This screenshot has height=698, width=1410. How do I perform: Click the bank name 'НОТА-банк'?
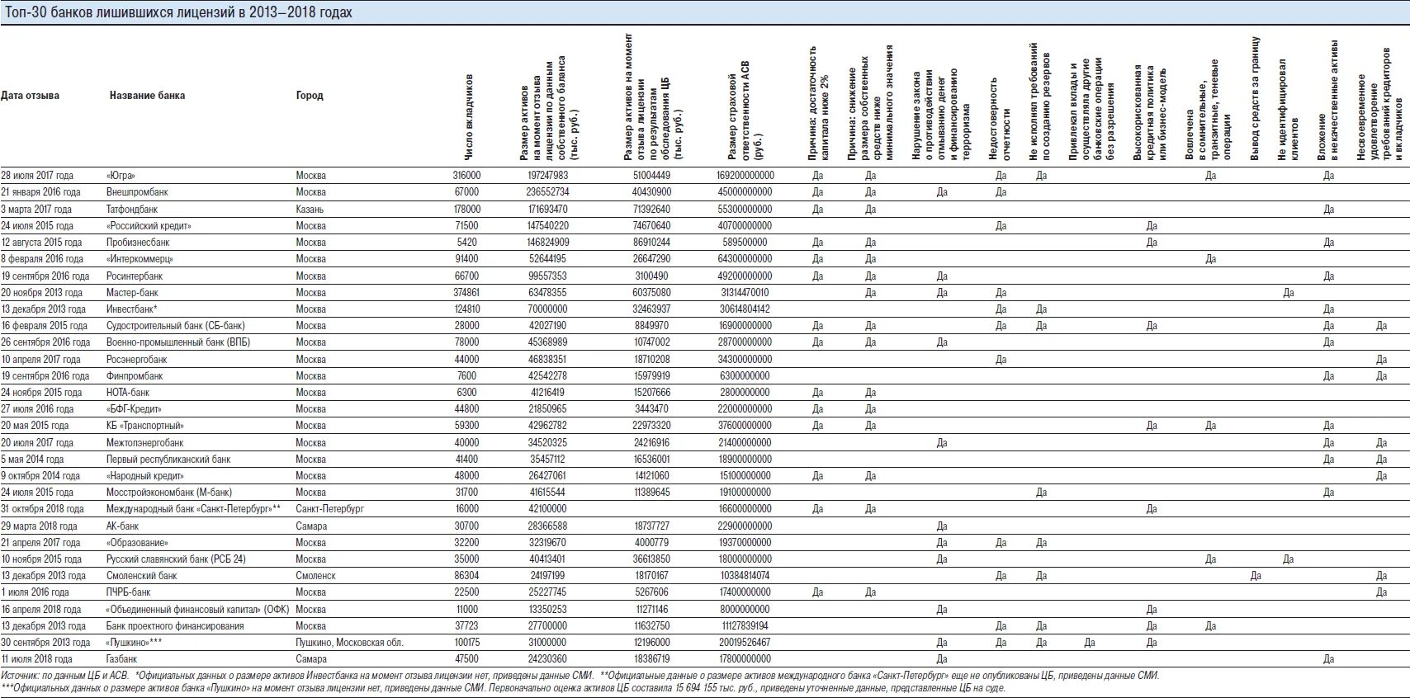tap(128, 393)
